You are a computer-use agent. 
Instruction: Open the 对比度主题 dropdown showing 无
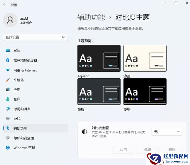tap(167, 132)
